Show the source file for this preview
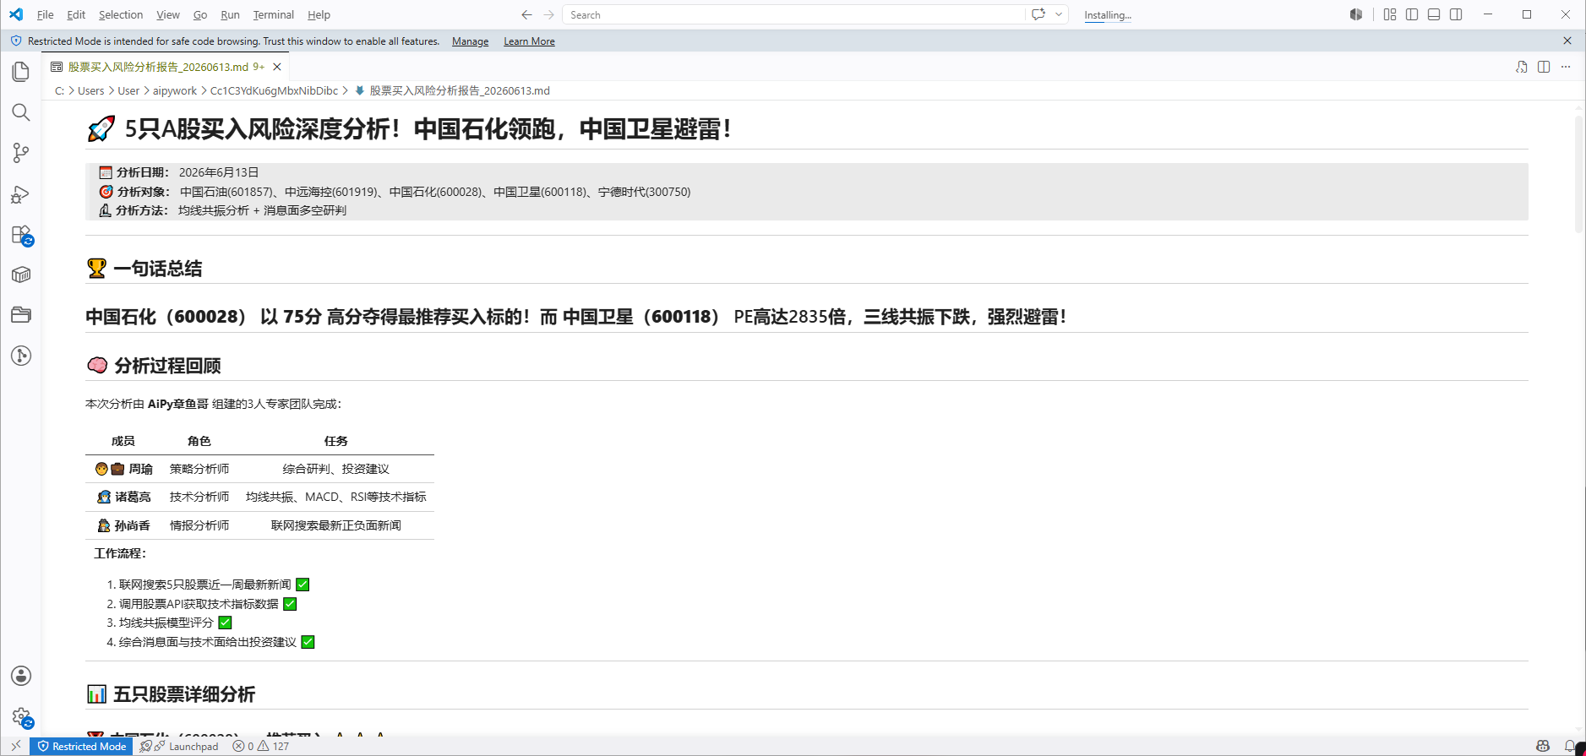1586x756 pixels. point(1522,67)
